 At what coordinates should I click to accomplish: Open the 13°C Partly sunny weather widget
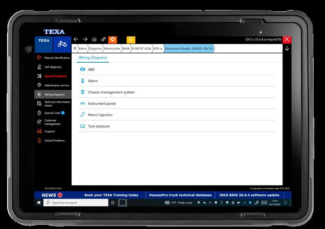(x=179, y=202)
